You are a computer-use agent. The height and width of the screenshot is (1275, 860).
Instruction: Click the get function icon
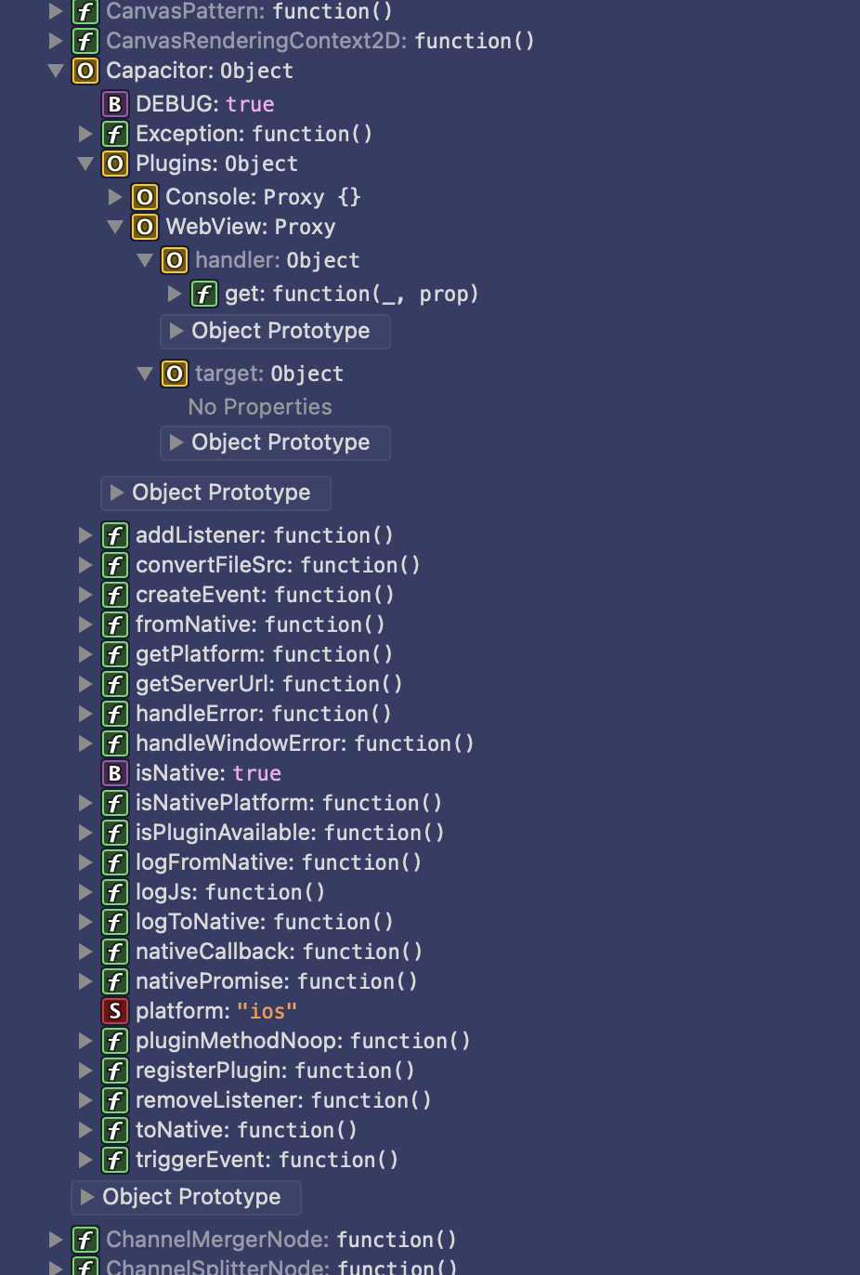pos(203,294)
